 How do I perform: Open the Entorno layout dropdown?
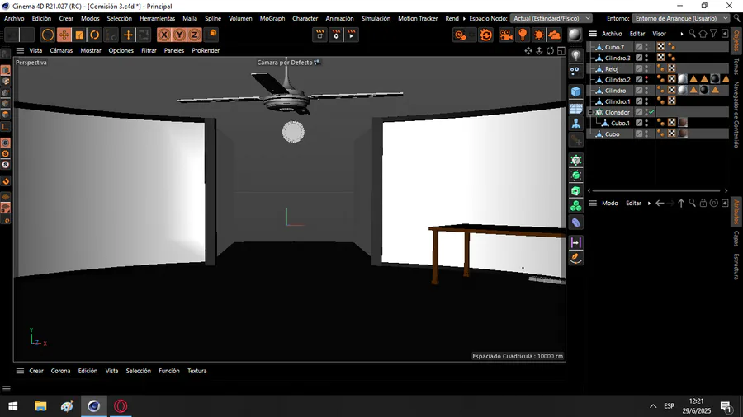pos(681,18)
